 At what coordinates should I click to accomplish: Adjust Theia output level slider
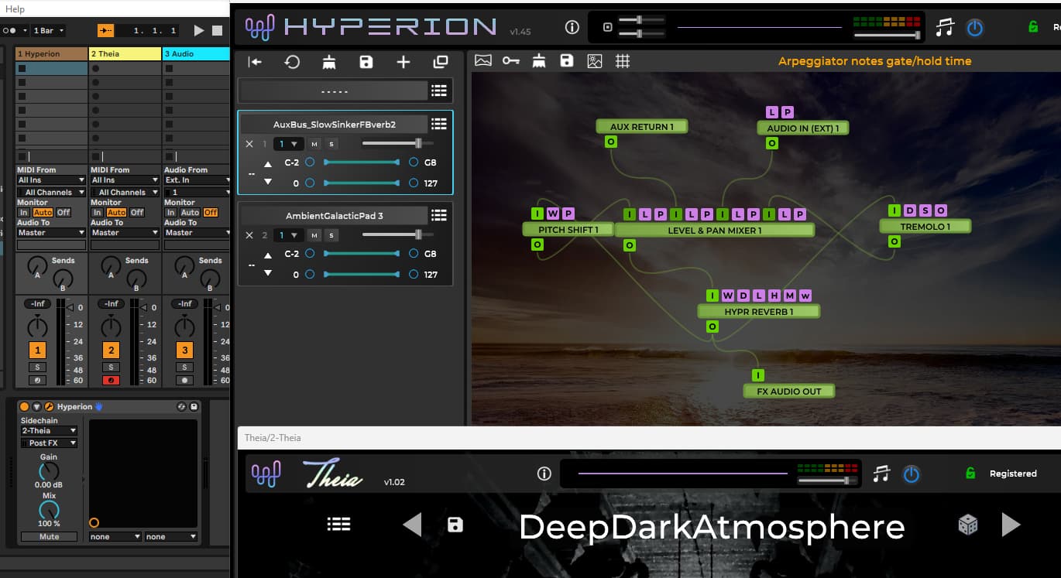coord(829,481)
